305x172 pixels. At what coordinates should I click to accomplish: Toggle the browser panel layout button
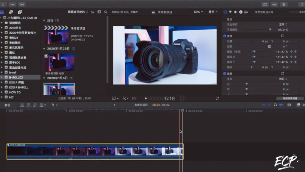[265, 4]
